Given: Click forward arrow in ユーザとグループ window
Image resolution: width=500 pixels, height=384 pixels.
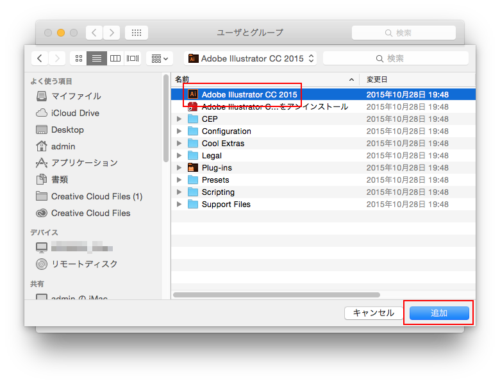Looking at the screenshot, I should pyautogui.click(x=112, y=33).
